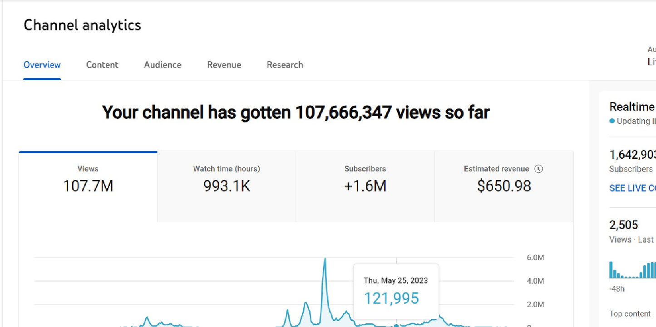Click the Channel analytics heading
This screenshot has width=656, height=327.
pos(82,25)
